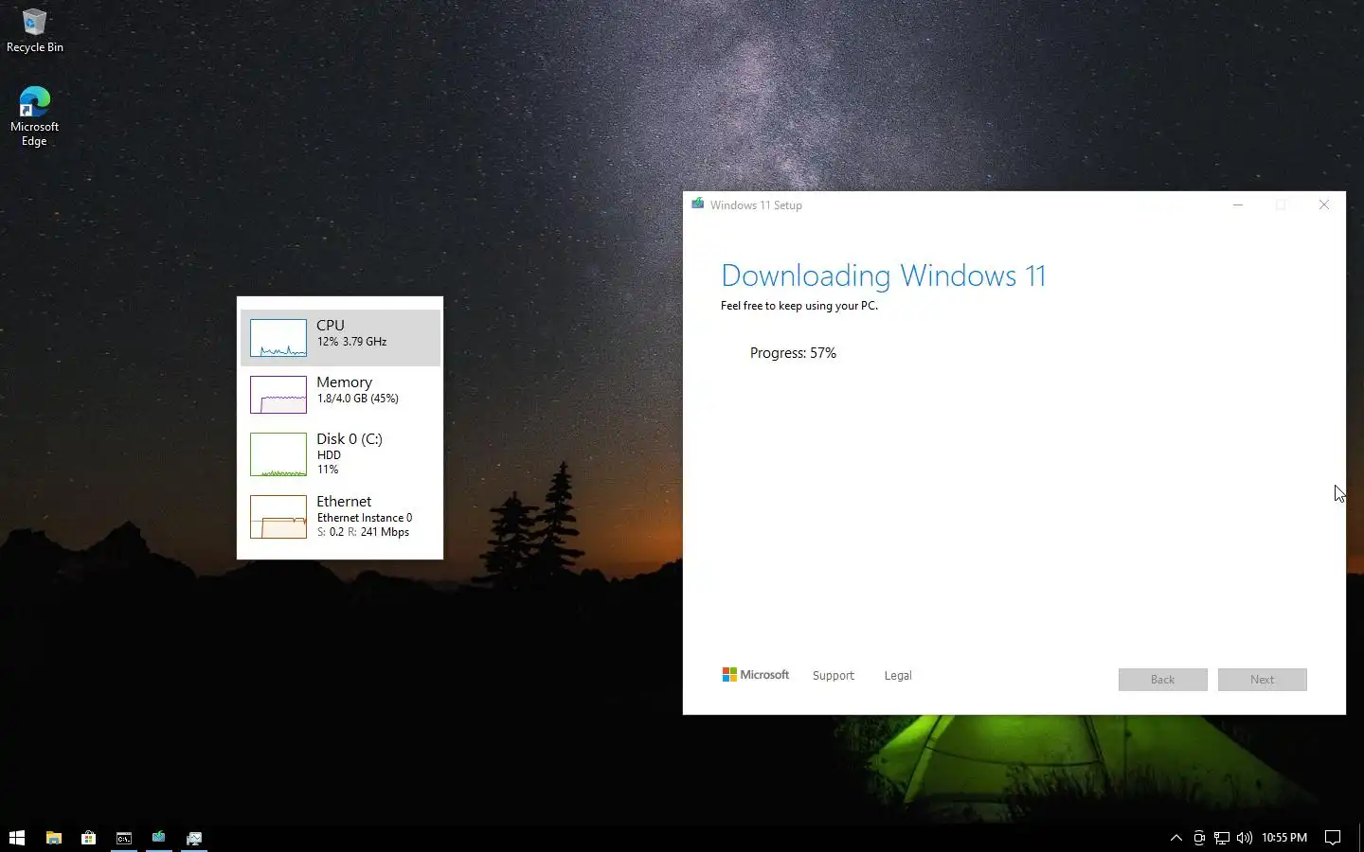
Task: Click the '1.8/4.0 GB (45%)' memory value
Action: [x=358, y=399]
